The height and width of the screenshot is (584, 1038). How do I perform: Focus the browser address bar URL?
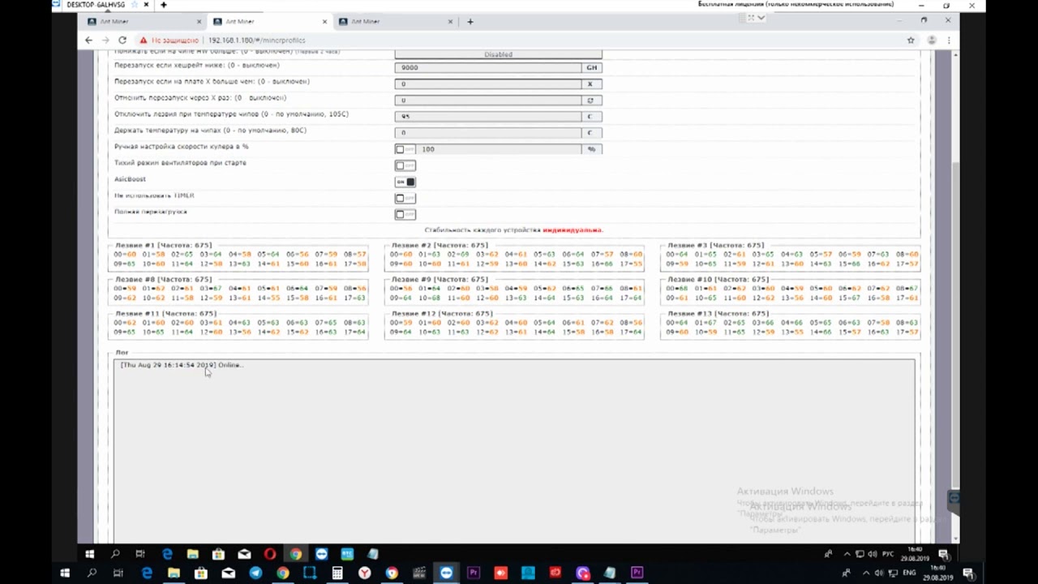pyautogui.click(x=256, y=40)
